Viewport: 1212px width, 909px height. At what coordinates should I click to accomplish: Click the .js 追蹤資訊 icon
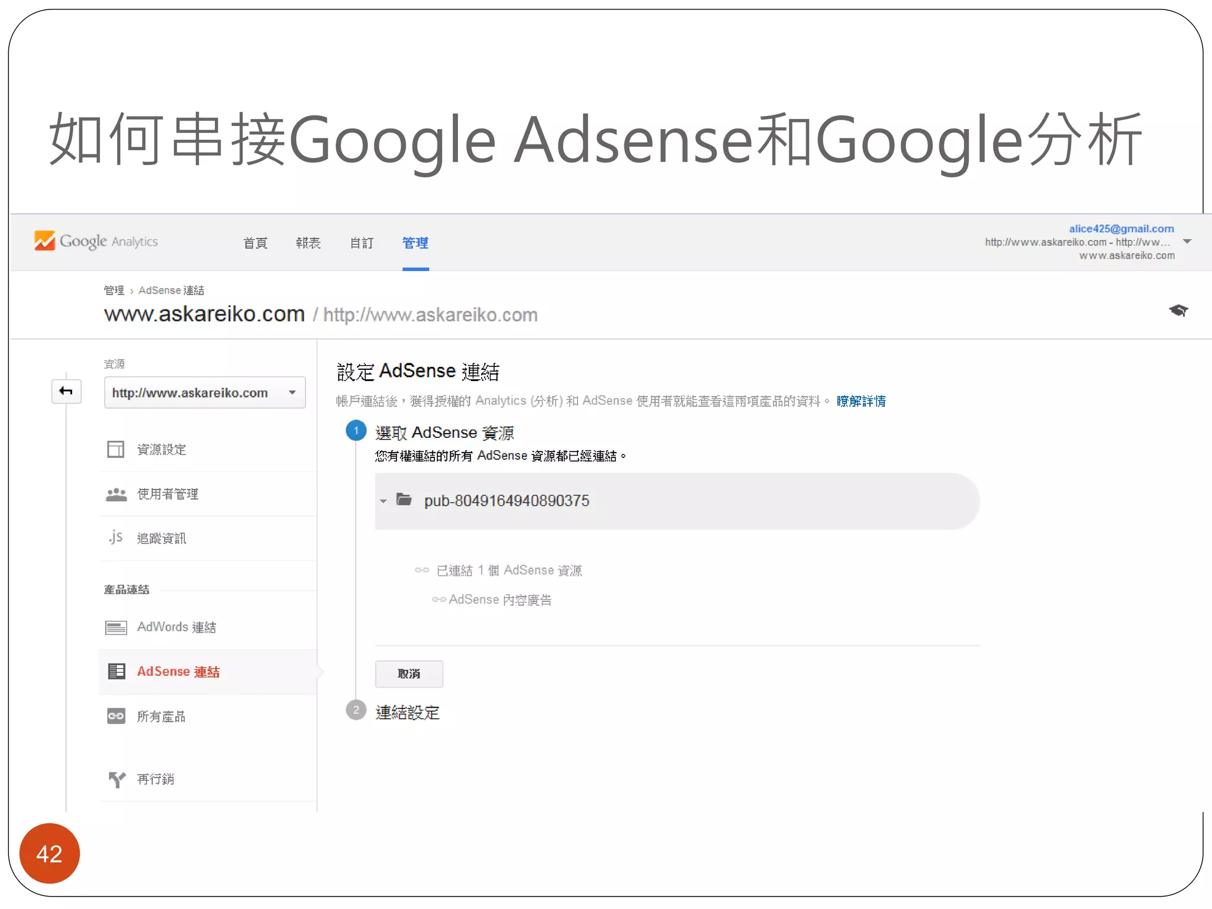point(116,537)
